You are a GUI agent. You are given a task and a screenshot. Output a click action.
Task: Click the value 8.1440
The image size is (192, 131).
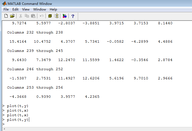coord(165,23)
